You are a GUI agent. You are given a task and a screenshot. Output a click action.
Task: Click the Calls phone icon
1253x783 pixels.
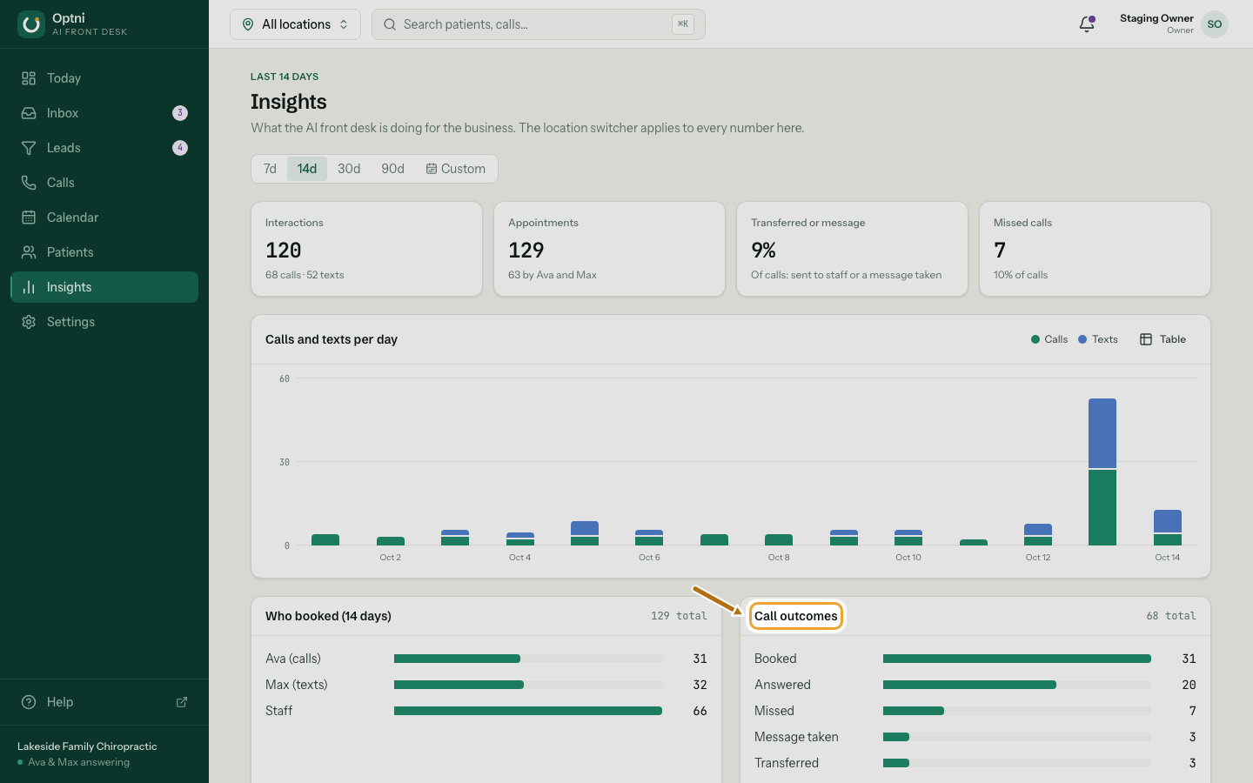[29, 183]
